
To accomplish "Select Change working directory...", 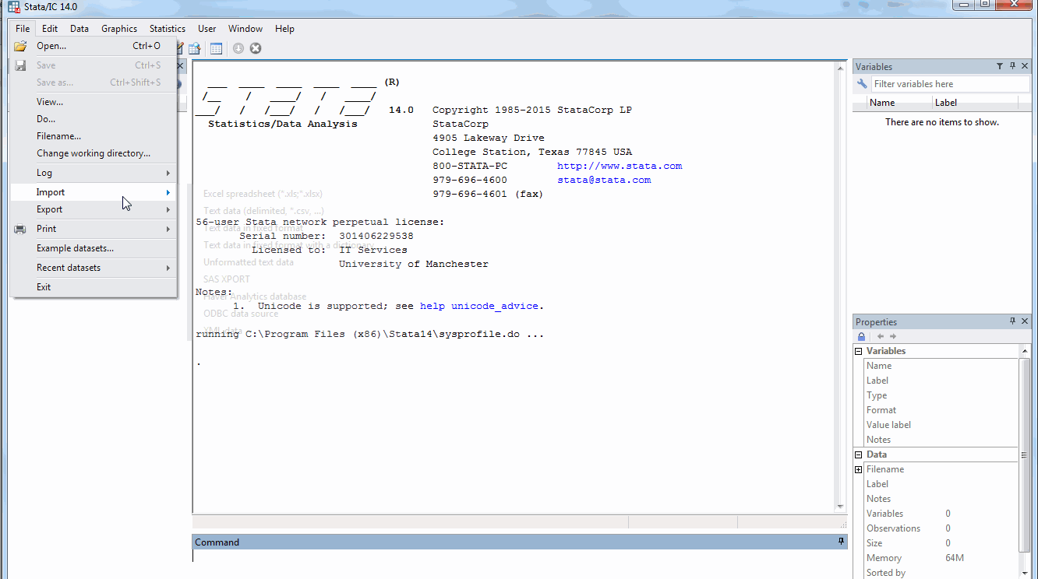I will (94, 153).
